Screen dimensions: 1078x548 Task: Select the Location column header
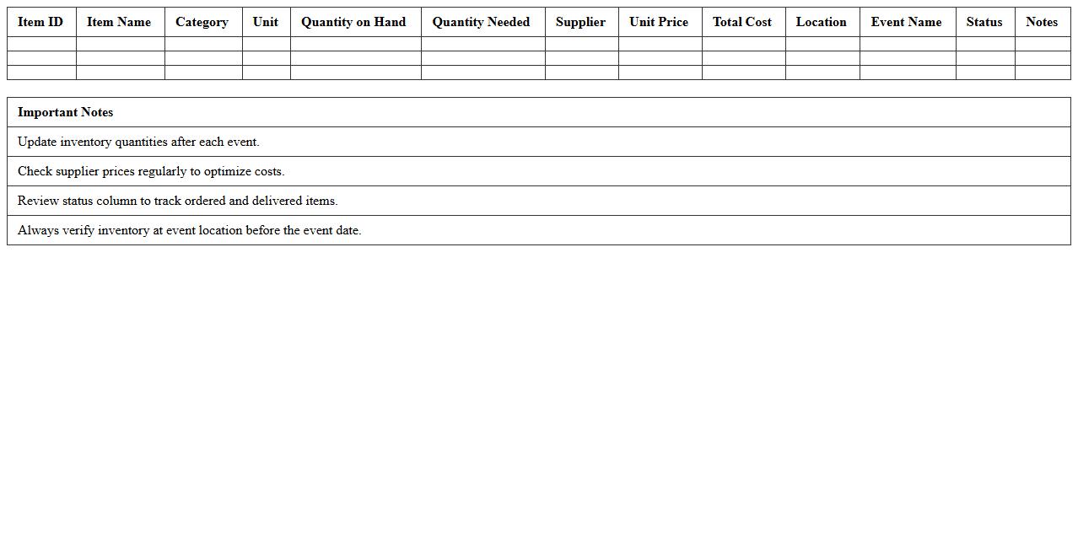click(821, 22)
